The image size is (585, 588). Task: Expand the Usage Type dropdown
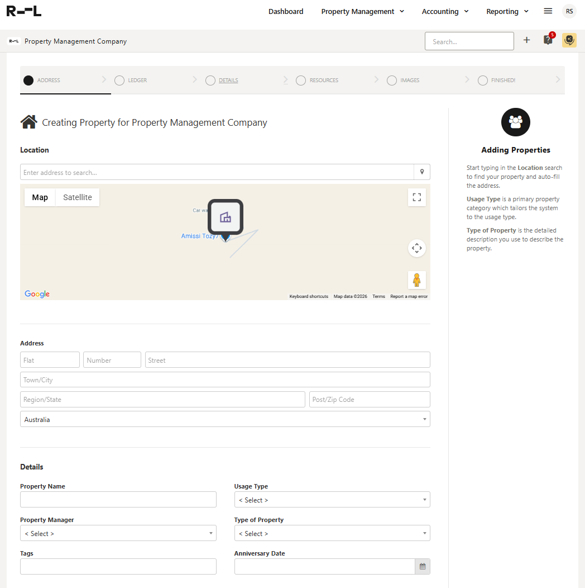click(332, 500)
